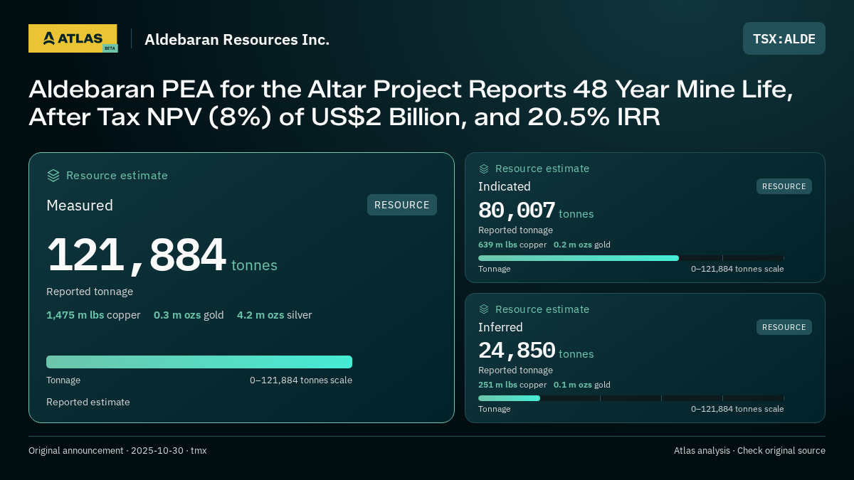Click the Measured tonnage progress bar
The width and height of the screenshot is (854, 480).
(x=199, y=362)
